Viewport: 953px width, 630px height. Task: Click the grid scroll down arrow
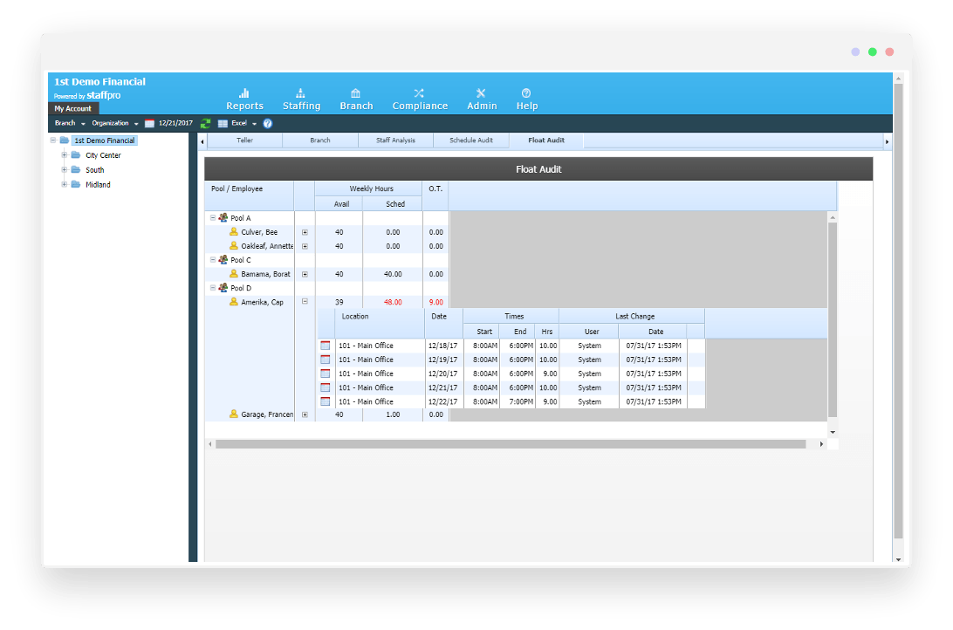(x=833, y=432)
